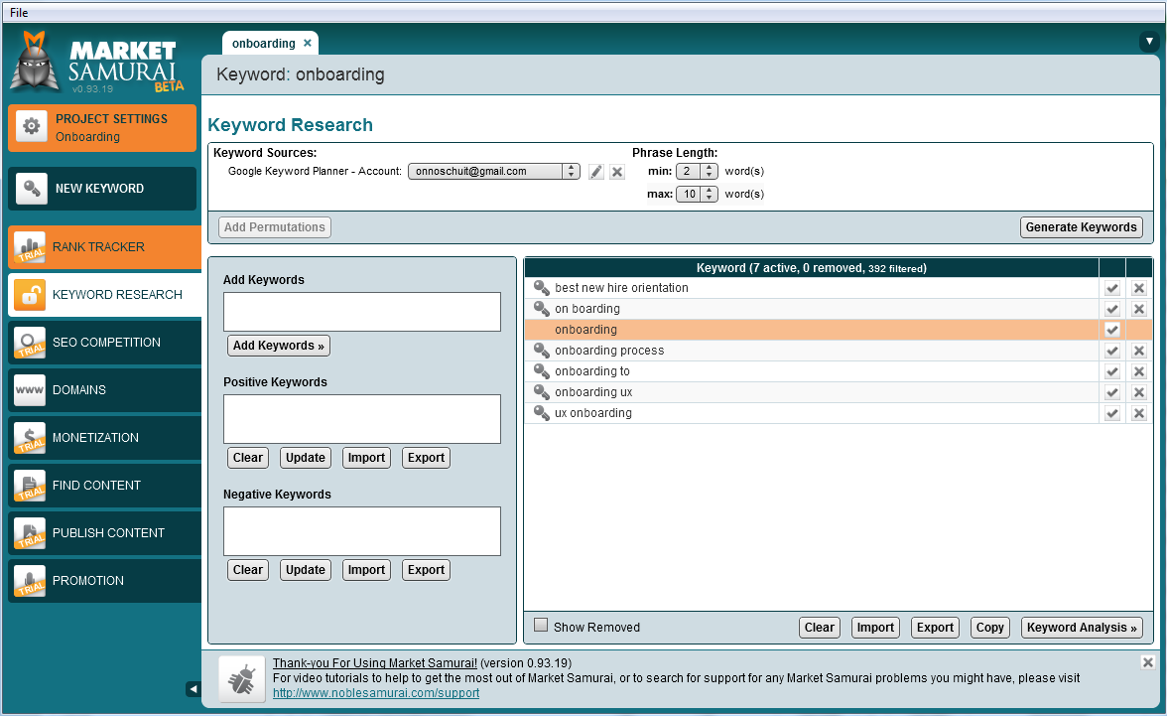Delete the Keyword Planner account with X icon

pos(617,172)
